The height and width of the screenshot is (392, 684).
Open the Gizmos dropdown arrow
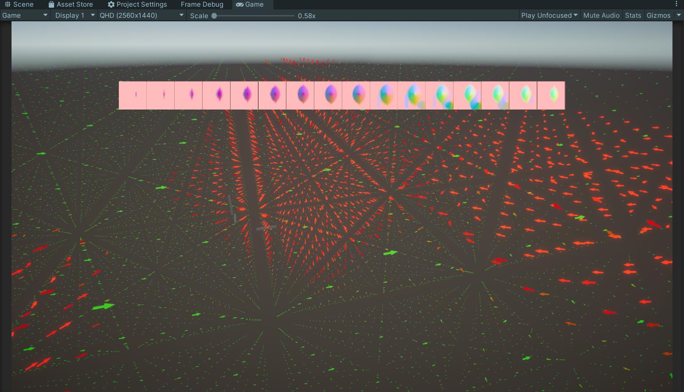(x=679, y=15)
